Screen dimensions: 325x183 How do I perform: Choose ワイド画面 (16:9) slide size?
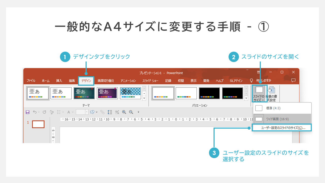[x=282, y=119]
